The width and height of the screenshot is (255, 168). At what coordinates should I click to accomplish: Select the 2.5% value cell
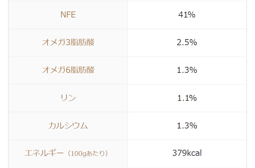[187, 42]
